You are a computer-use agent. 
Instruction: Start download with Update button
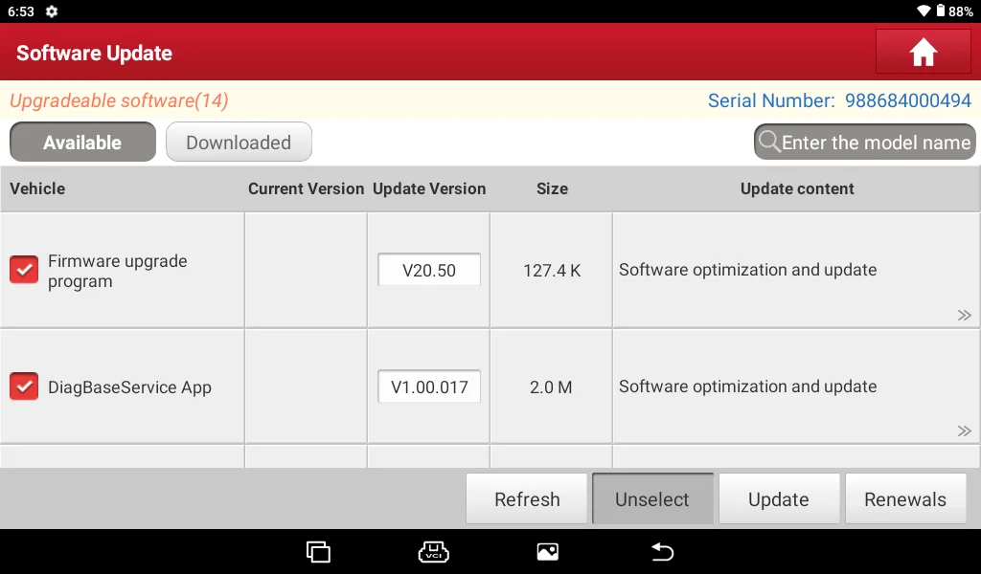pyautogui.click(x=779, y=499)
